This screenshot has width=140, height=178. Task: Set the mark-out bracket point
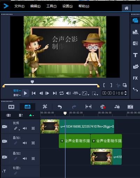pyautogui.click(x=111, y=85)
